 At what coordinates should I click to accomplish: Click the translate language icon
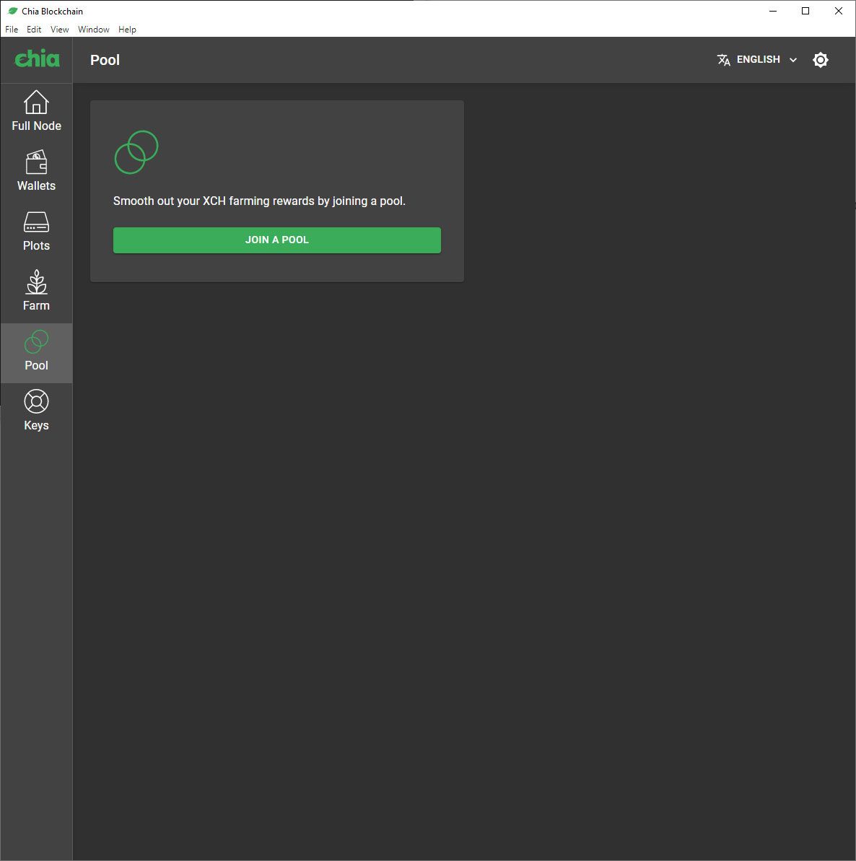(x=724, y=60)
